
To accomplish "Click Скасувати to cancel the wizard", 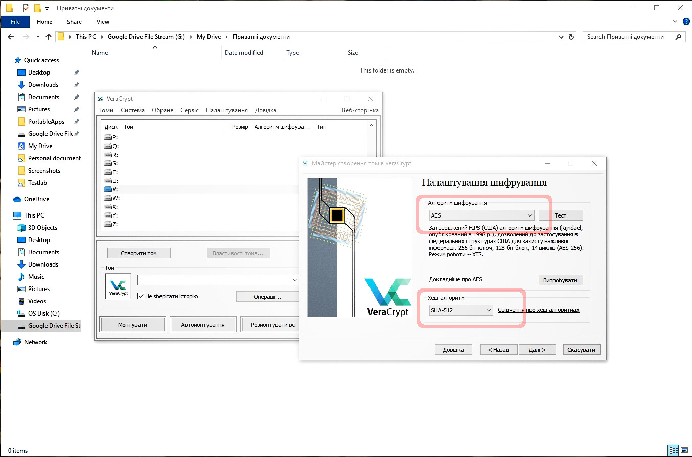I will click(582, 350).
